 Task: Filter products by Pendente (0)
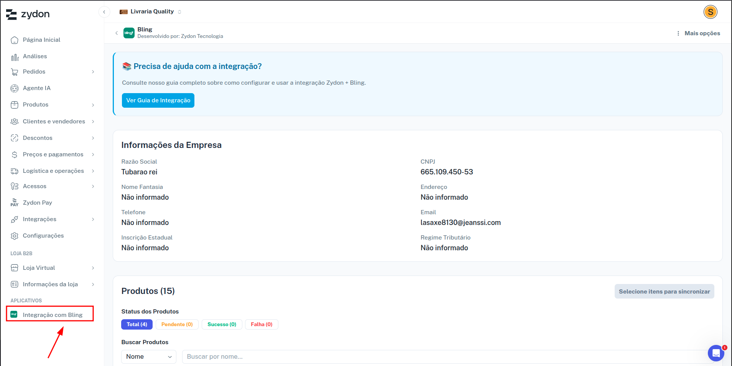177,325
